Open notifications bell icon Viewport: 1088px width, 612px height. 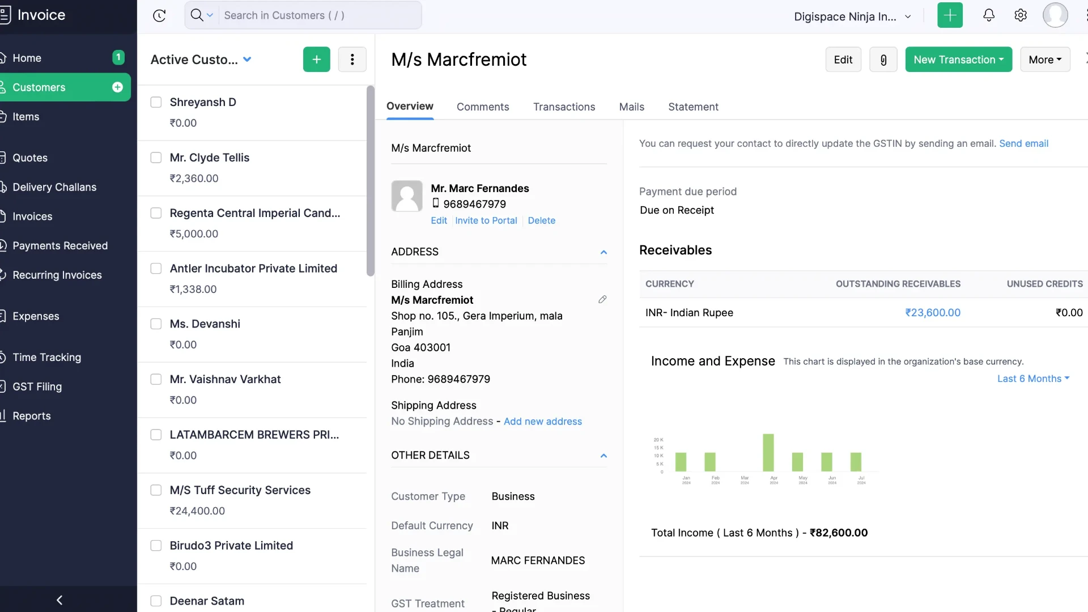988,15
